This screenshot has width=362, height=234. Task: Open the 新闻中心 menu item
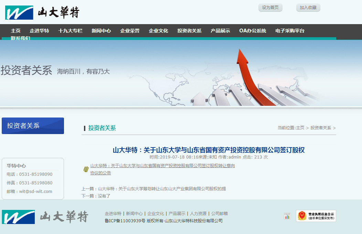[102, 31]
